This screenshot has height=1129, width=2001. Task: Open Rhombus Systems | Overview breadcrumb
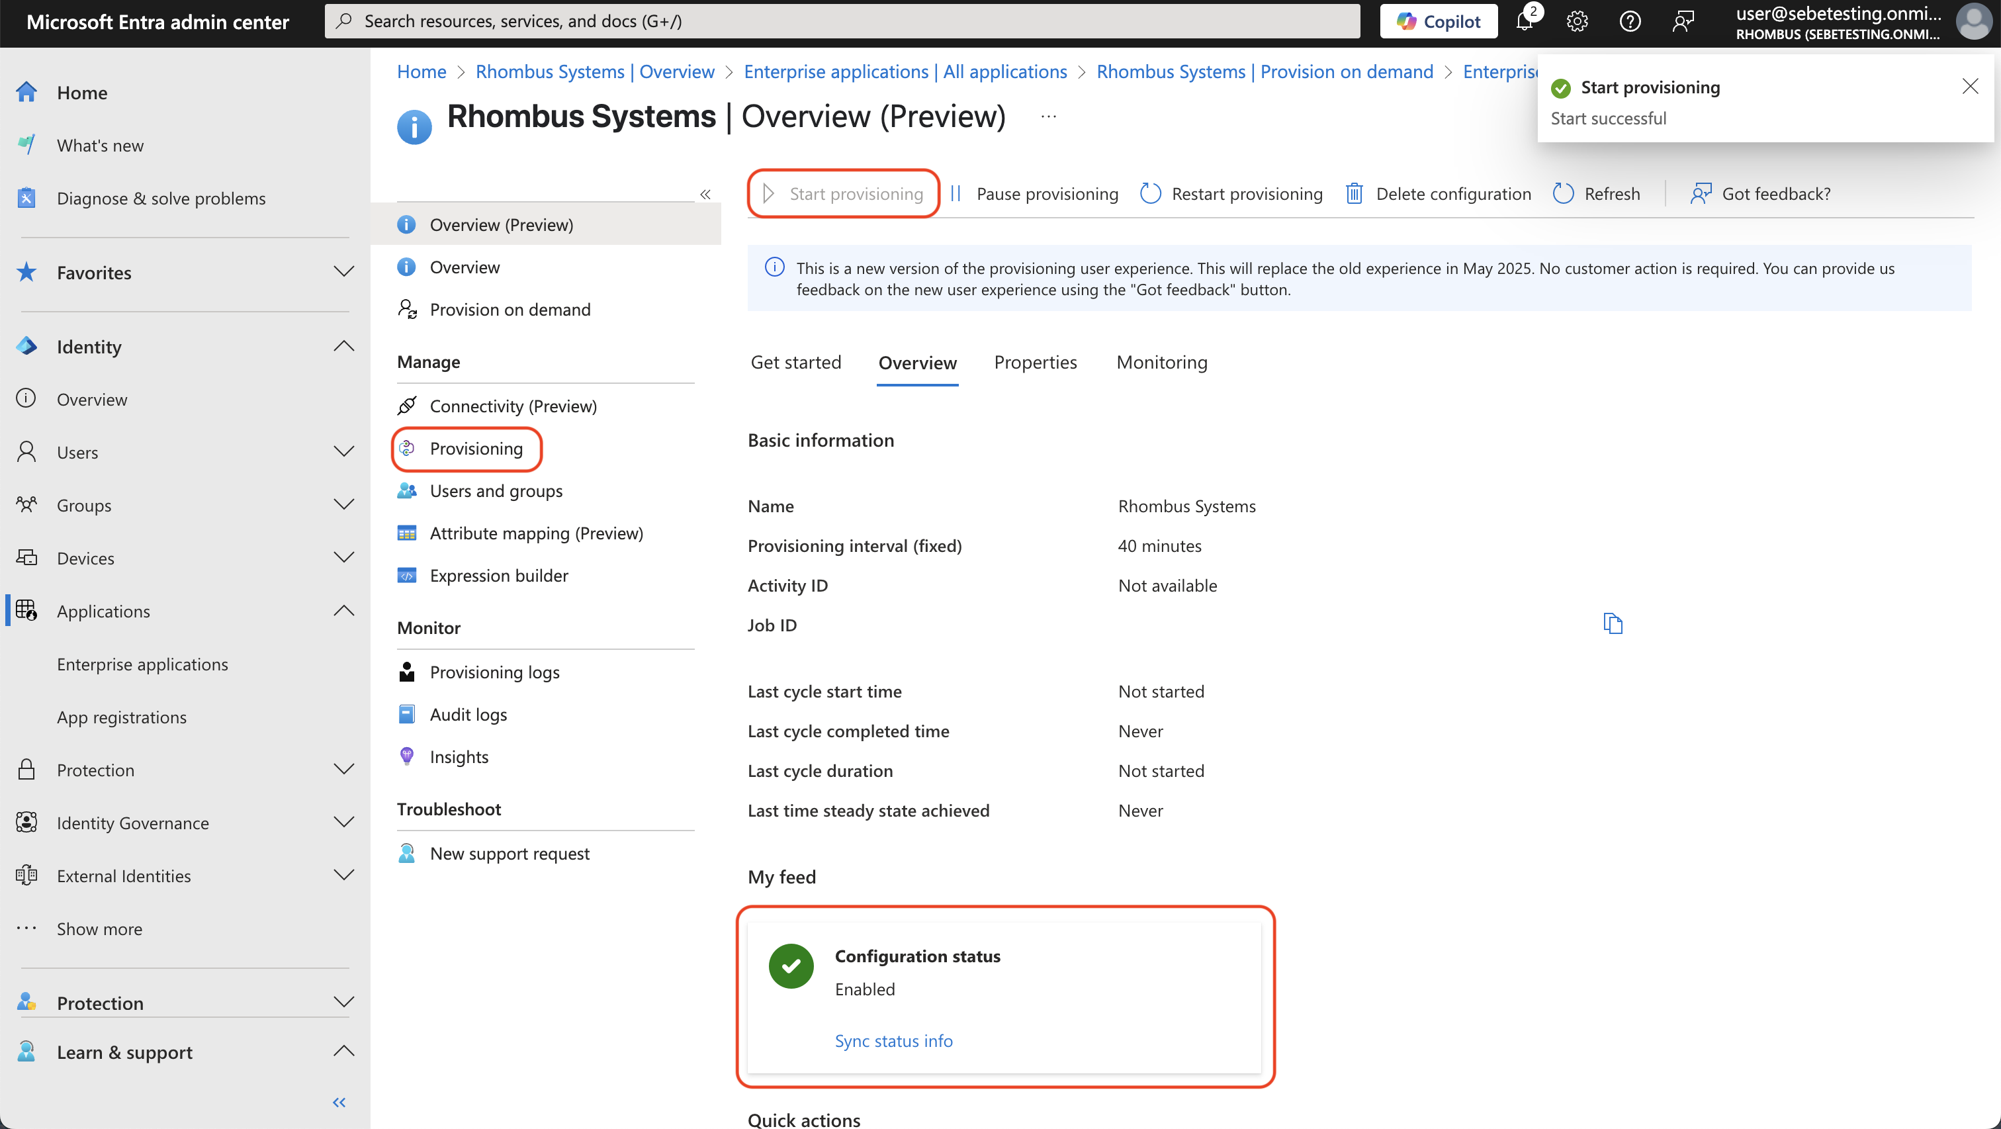(x=595, y=71)
